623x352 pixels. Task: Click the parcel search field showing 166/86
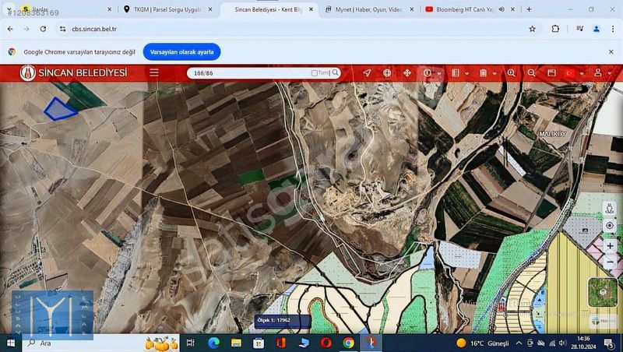(x=249, y=72)
